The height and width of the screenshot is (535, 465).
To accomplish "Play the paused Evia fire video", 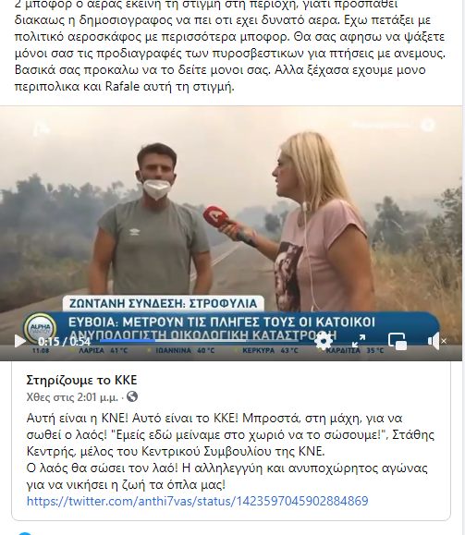I will pos(19,341).
